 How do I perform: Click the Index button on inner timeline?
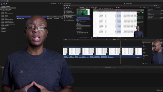click(66, 40)
